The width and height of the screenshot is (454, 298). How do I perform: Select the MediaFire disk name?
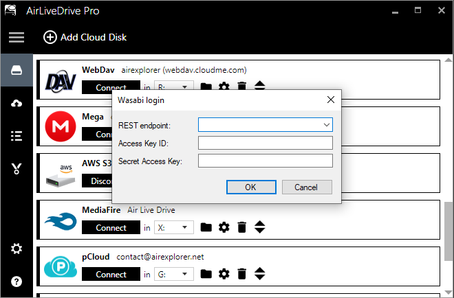[101, 210]
